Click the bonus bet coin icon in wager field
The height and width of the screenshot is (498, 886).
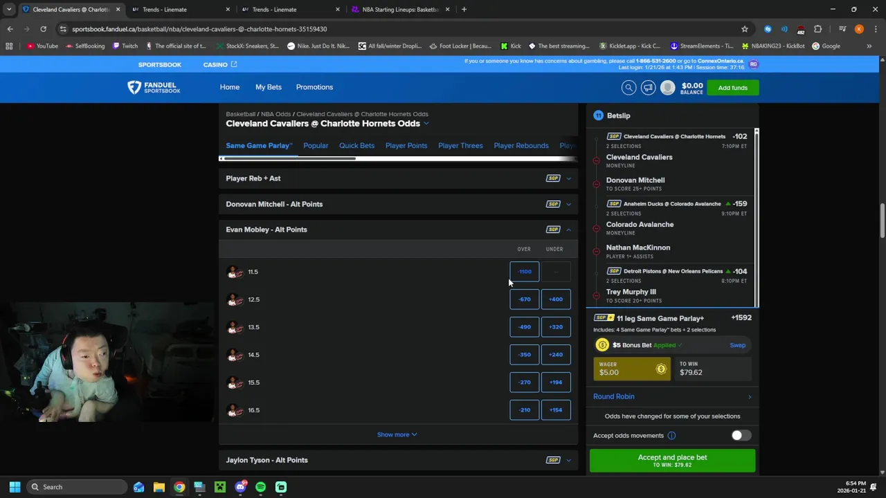661,369
